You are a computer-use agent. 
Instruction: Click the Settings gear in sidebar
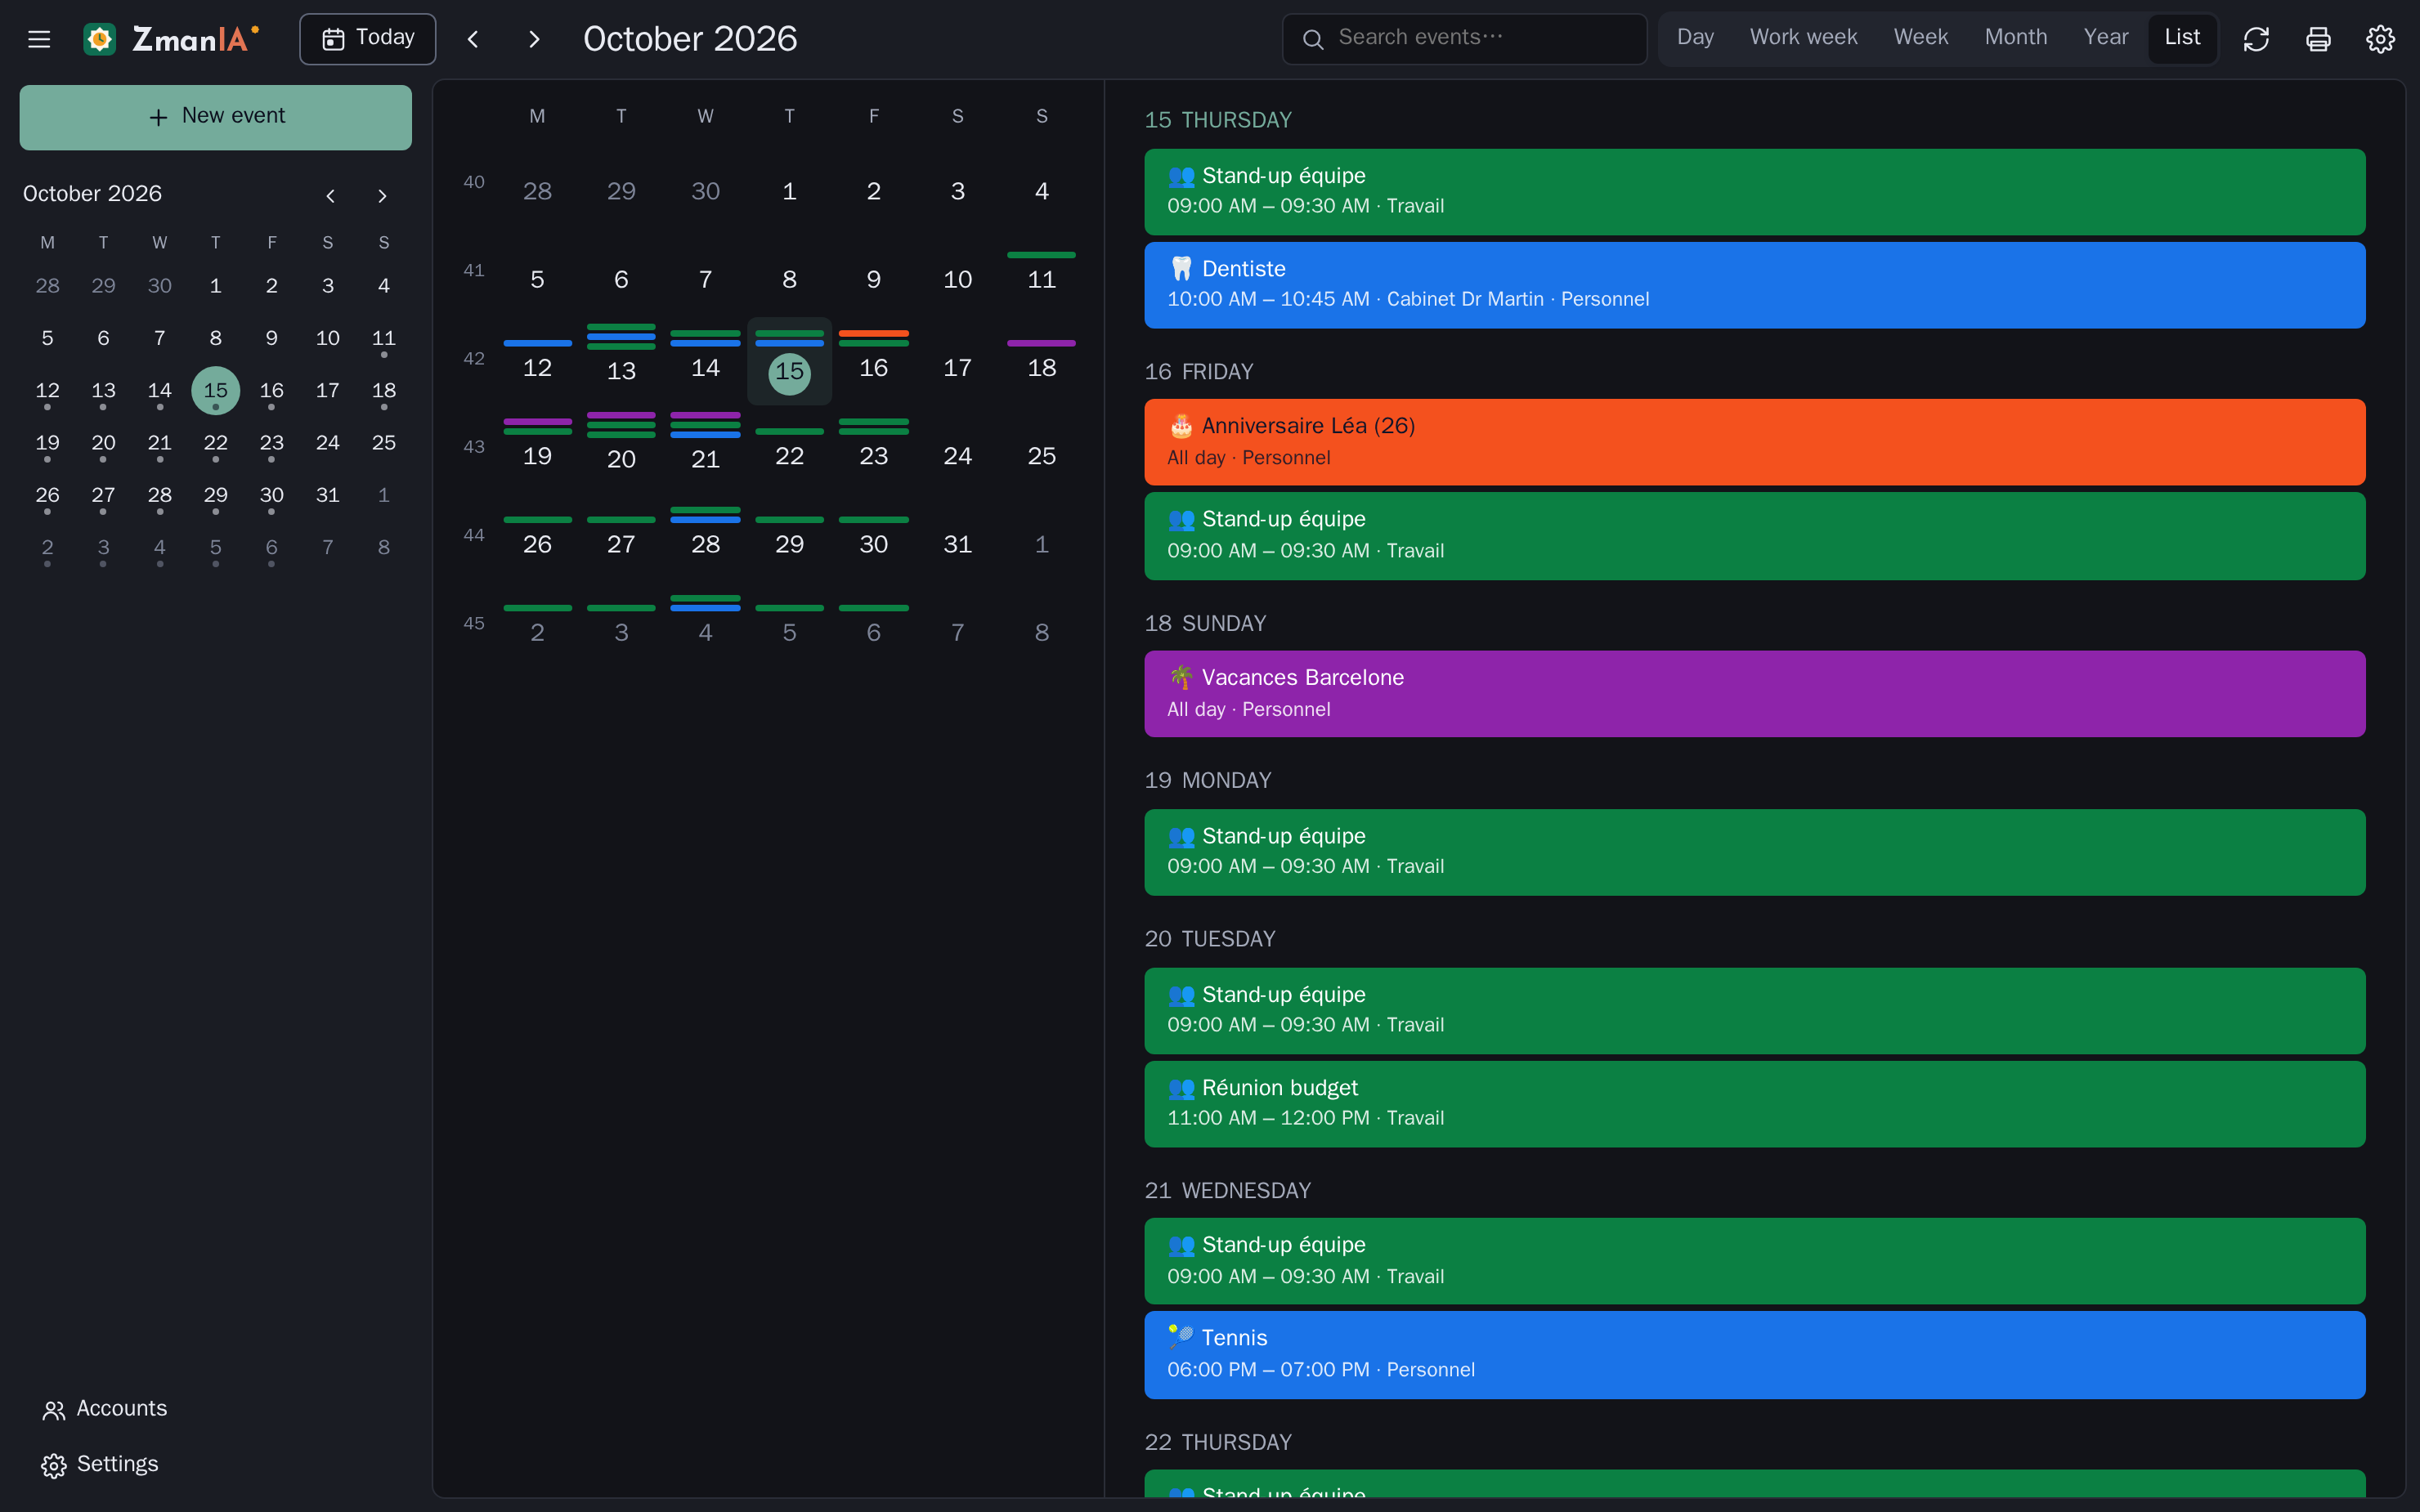(54, 1465)
